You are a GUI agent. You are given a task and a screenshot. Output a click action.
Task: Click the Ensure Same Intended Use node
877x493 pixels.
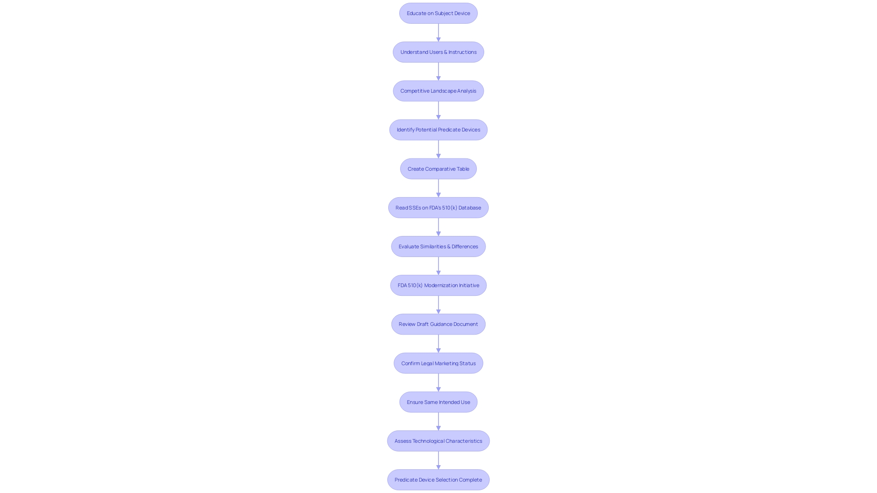[x=438, y=402]
